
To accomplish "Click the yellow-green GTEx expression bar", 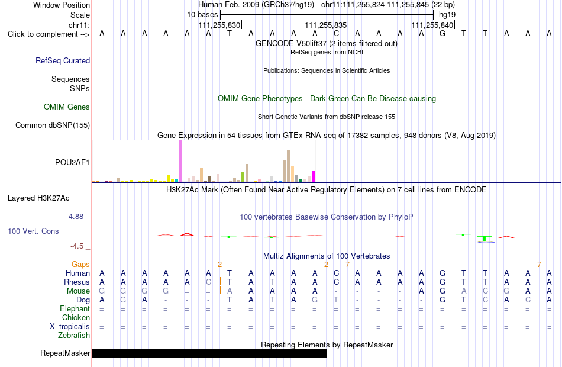I will (x=243, y=177).
